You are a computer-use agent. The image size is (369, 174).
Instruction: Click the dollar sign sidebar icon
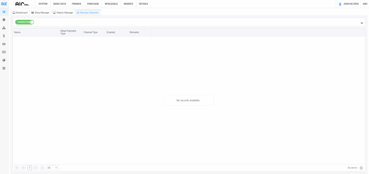(x=4, y=36)
